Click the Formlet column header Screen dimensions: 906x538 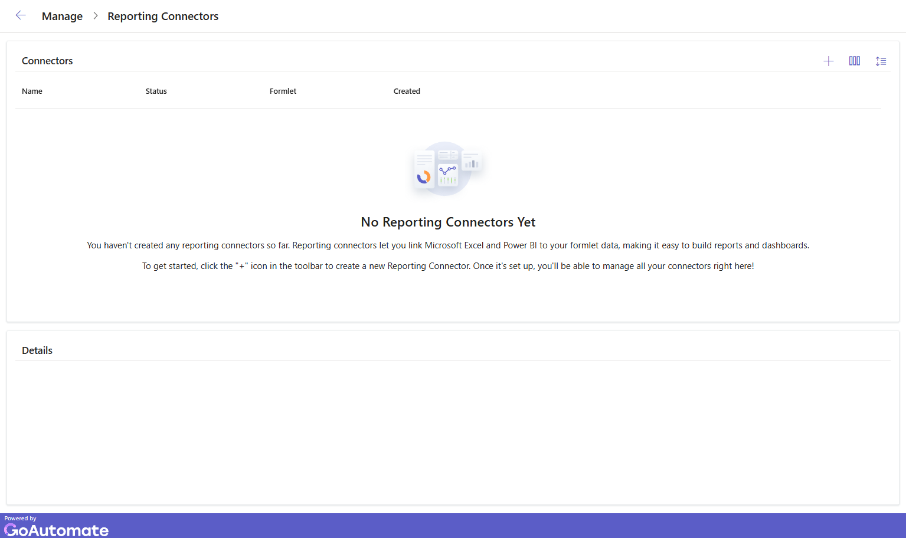click(283, 91)
